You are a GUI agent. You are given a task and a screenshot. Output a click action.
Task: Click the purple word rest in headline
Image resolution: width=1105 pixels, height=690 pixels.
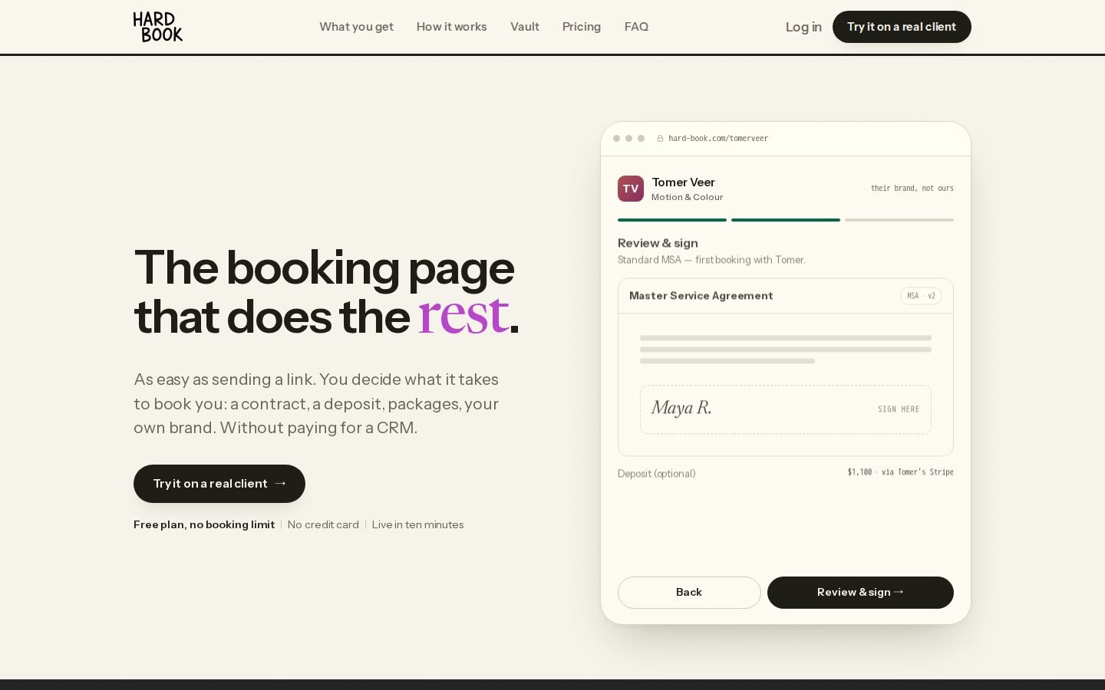pyautogui.click(x=463, y=316)
